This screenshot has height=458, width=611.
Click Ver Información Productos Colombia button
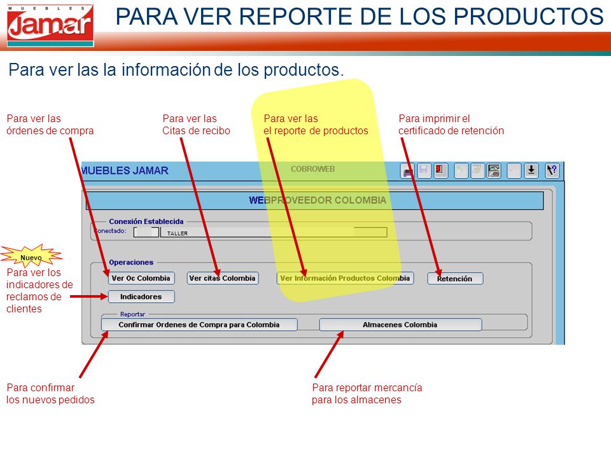tap(345, 278)
